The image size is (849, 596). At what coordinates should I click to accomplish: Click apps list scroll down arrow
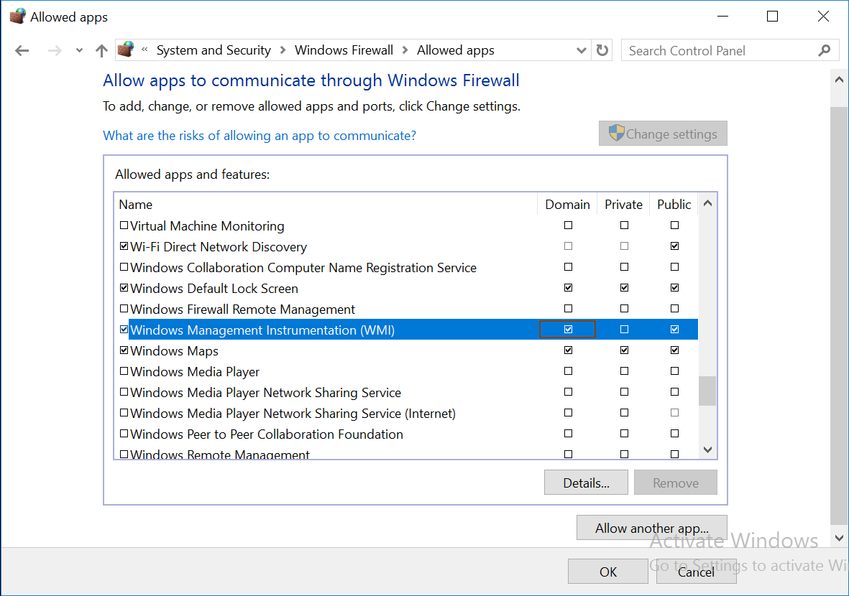707,450
